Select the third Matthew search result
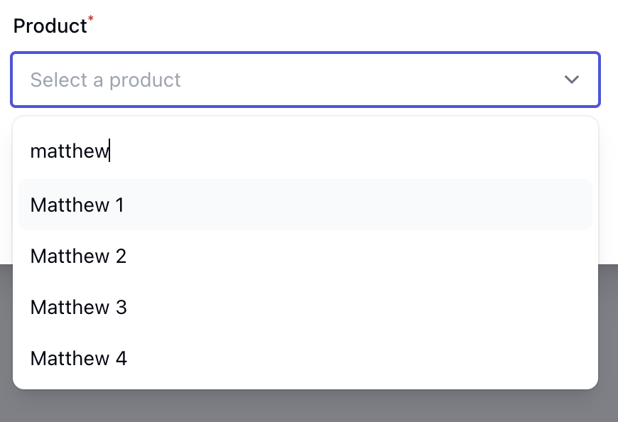 [305, 307]
